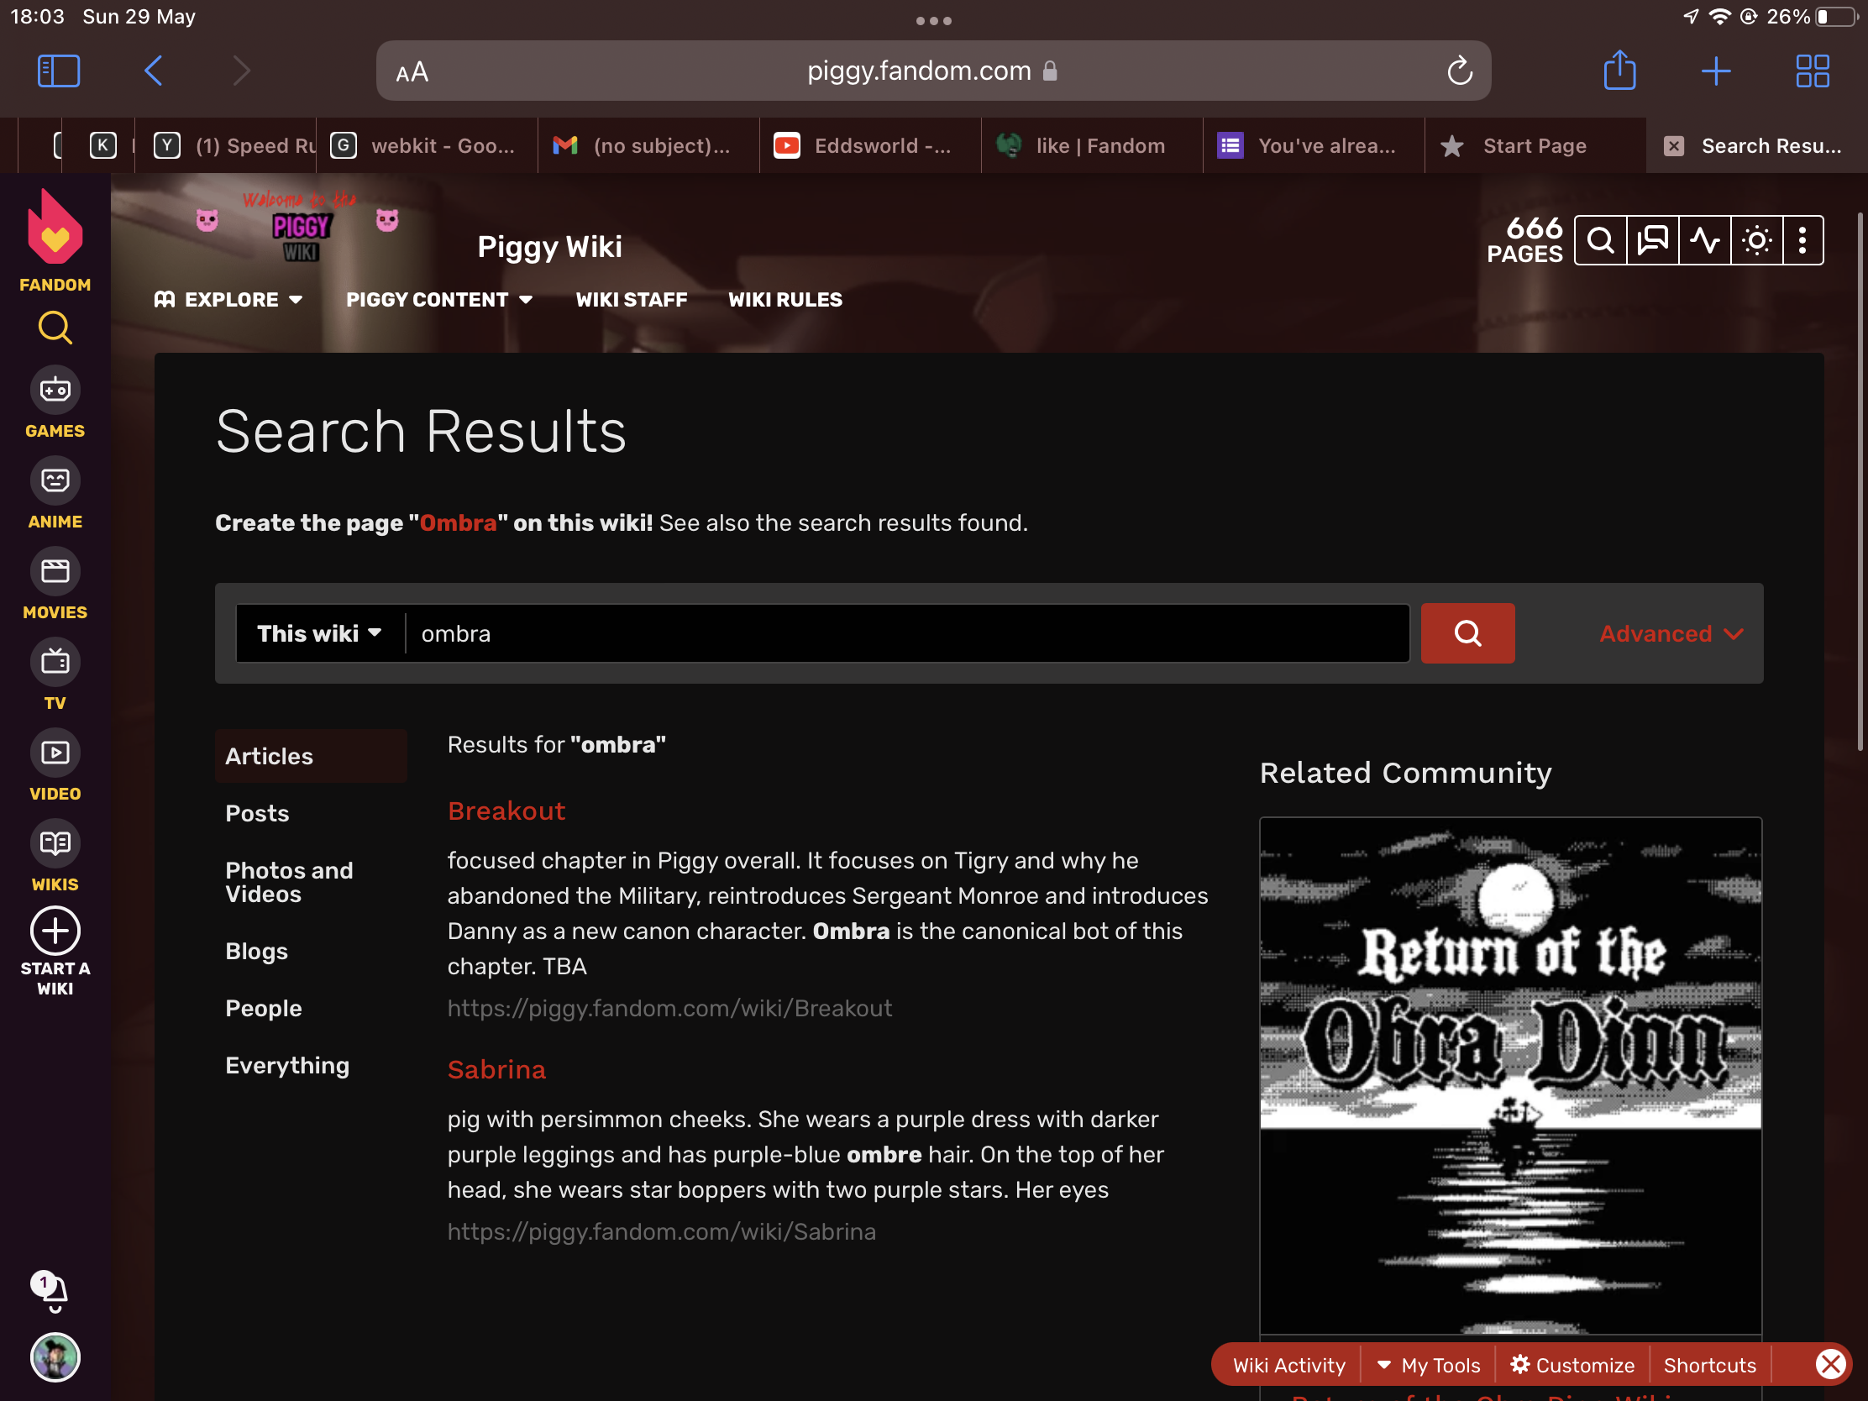The image size is (1868, 1401).
Task: Open the Sabrina search result
Action: click(496, 1069)
